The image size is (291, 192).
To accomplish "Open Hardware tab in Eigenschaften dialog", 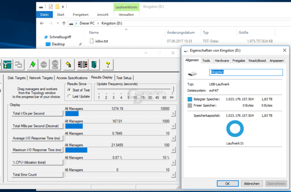I will point(222,61).
